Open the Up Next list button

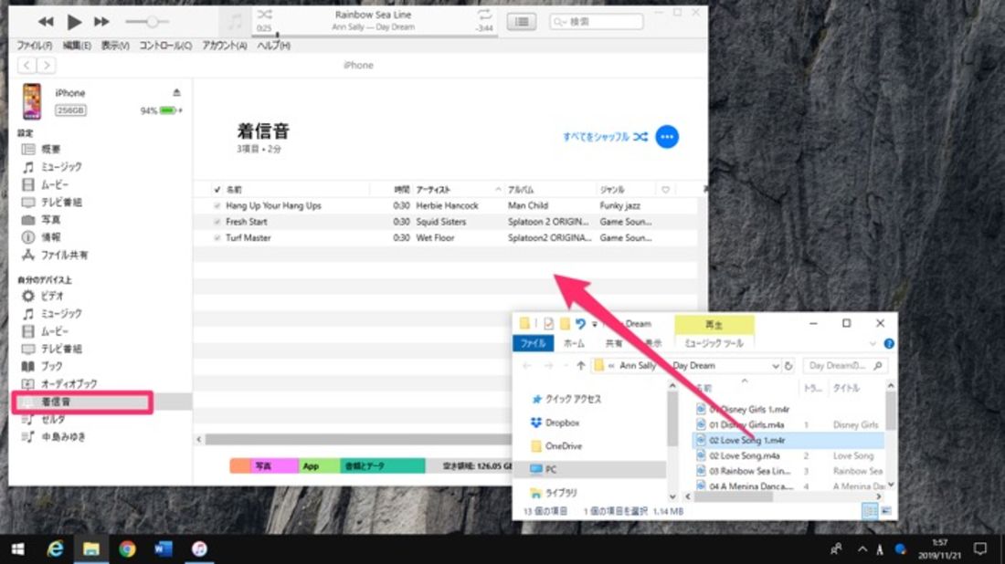coord(522,22)
